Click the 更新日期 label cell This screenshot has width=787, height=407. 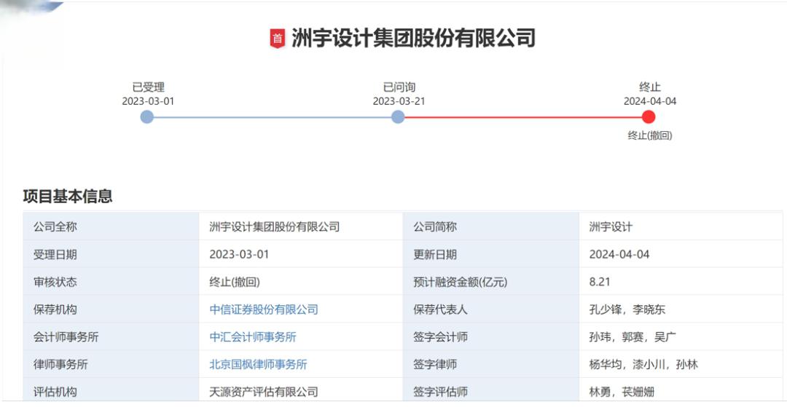pyautogui.click(x=491, y=254)
